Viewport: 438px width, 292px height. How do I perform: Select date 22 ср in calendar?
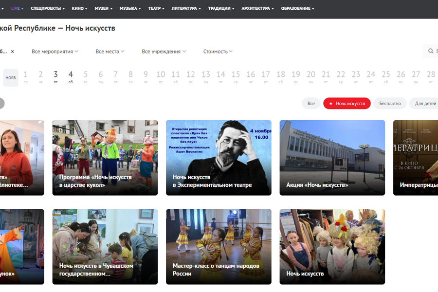click(x=341, y=77)
